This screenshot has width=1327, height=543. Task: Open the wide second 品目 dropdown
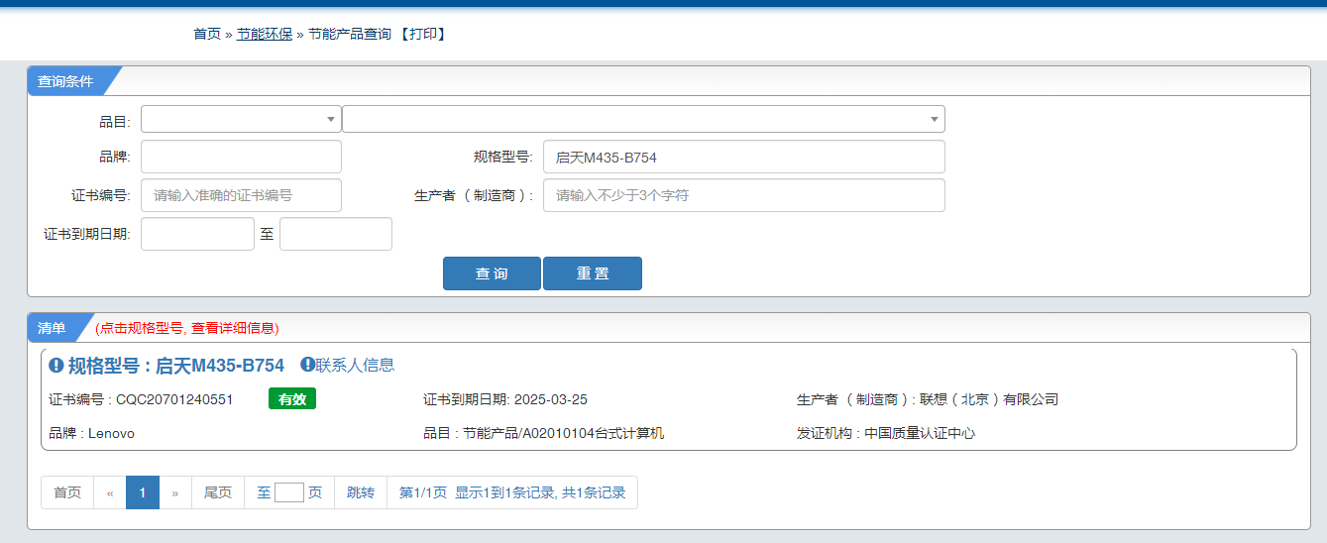(x=643, y=119)
